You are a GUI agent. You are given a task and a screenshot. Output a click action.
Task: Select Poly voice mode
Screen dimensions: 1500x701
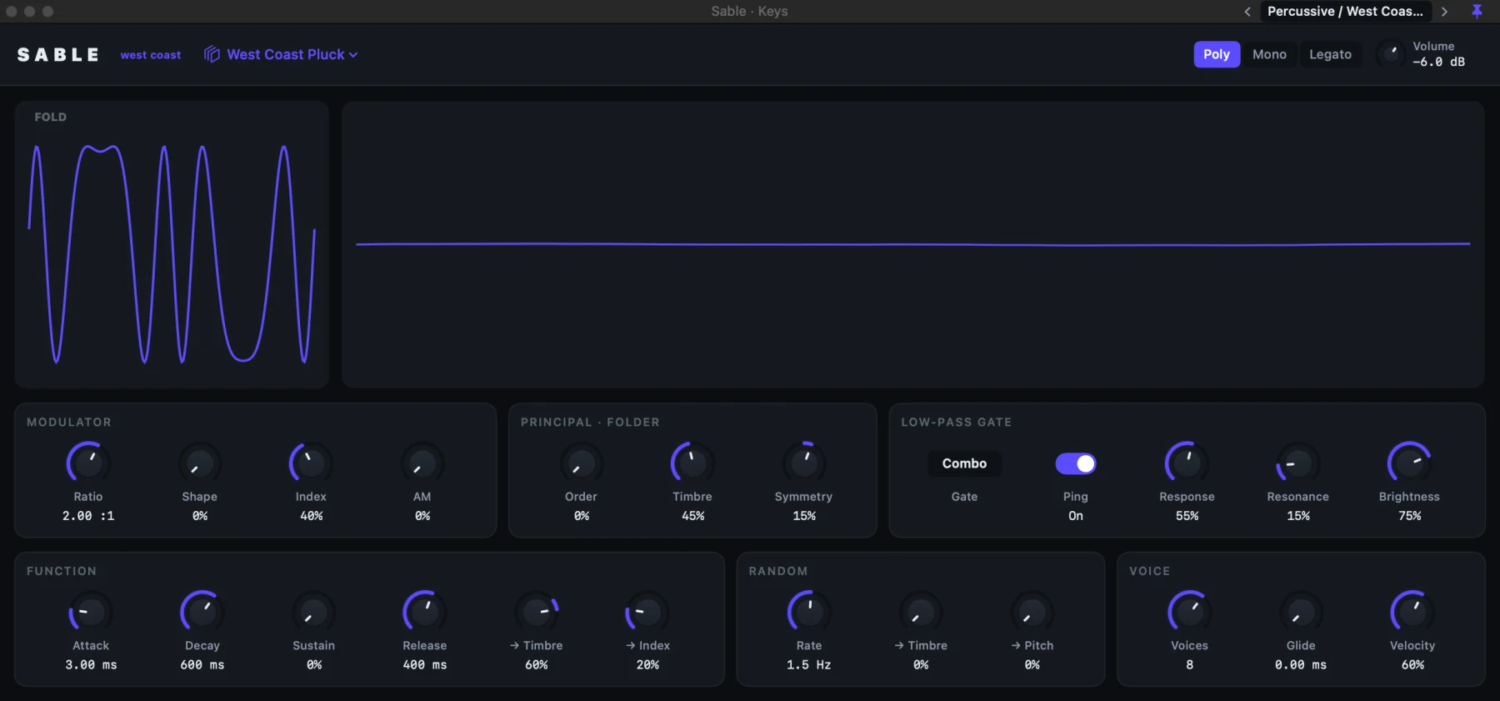[x=1217, y=54]
